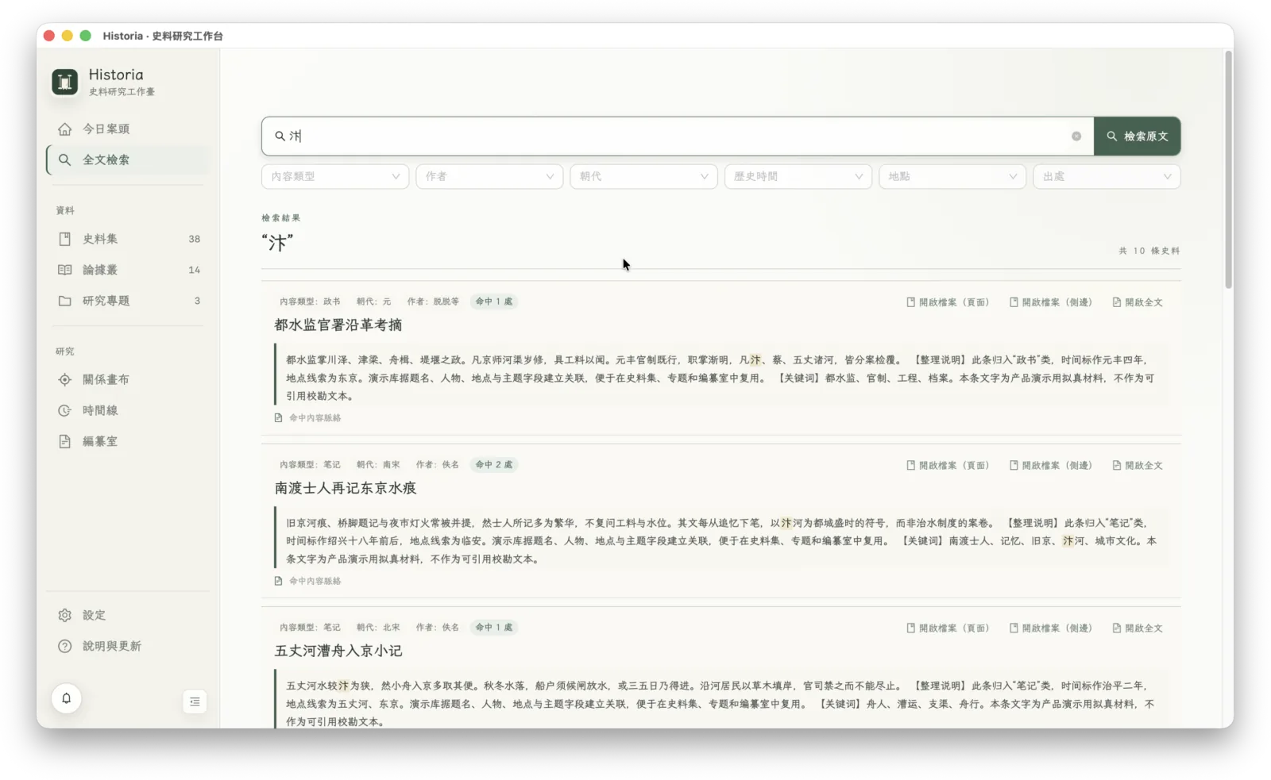The image size is (1271, 780).
Task: Expand the 地點 filter dropdown
Action: pyautogui.click(x=952, y=176)
